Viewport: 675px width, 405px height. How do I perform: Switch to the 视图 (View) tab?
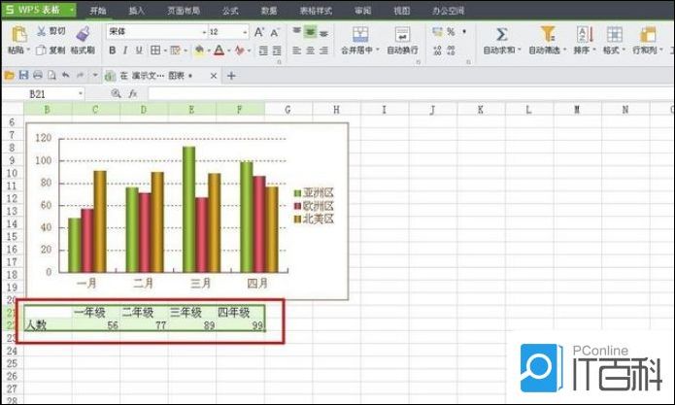point(402,11)
